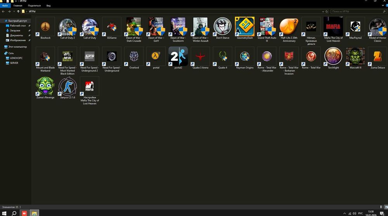Open Zuma's Revenge frog icon
The width and height of the screenshot is (388, 216).
45,86
